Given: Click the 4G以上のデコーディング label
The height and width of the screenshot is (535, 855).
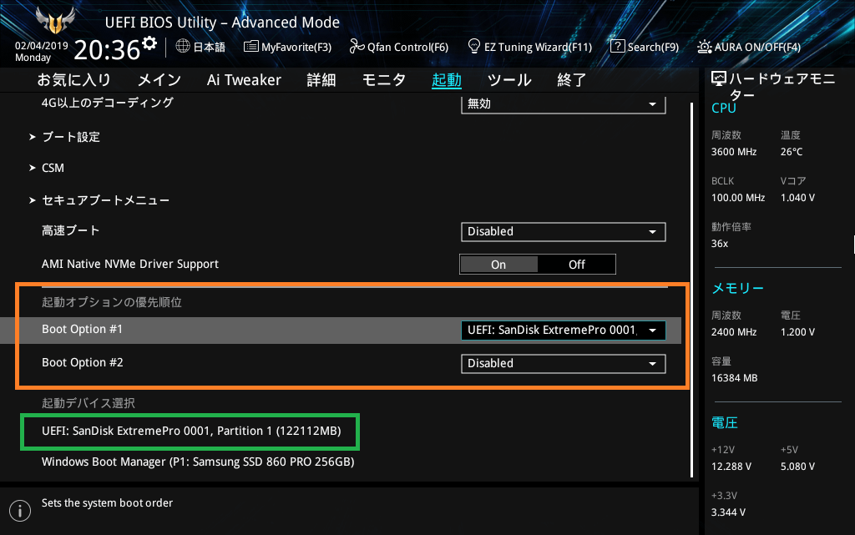Looking at the screenshot, I should (108, 103).
